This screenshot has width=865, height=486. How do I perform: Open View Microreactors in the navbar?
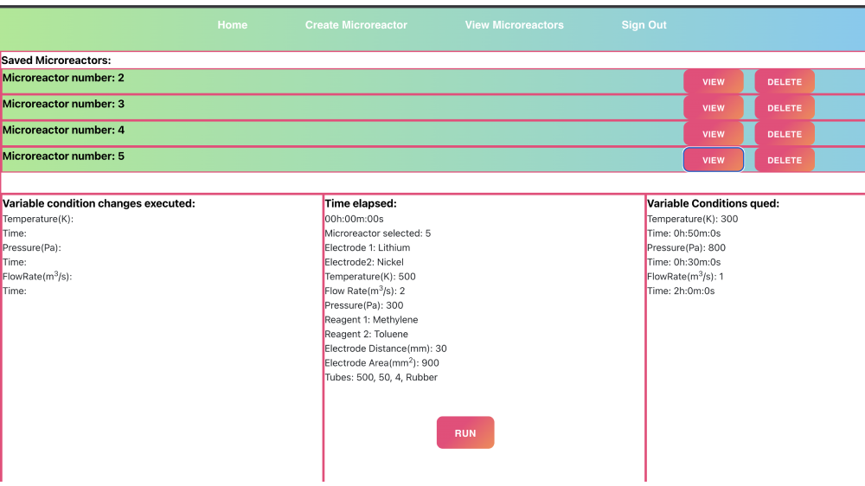514,25
